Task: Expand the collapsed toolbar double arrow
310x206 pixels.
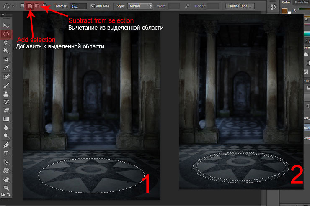Action: pyautogui.click(x=4, y=15)
